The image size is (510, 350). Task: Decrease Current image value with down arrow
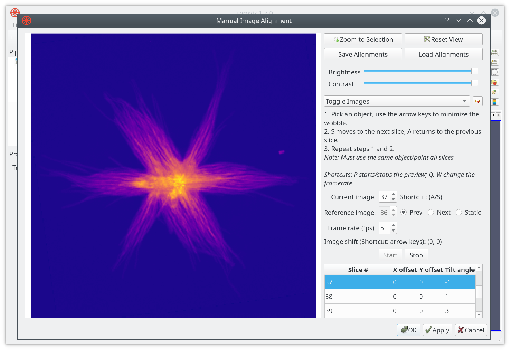(x=394, y=200)
